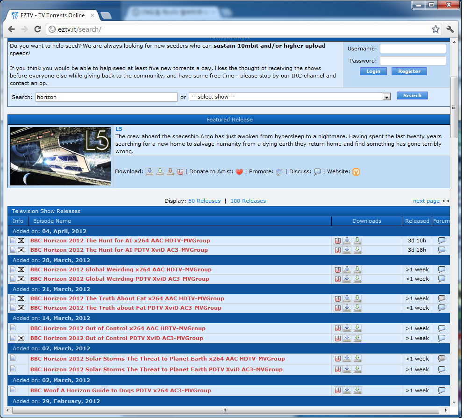
Task: Open info icon for Out of Control PDTV XviD
Action: pos(13,338)
